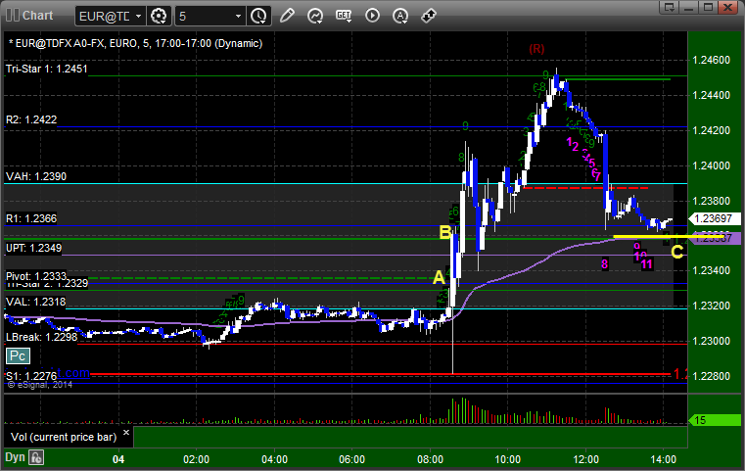This screenshot has width=745, height=471.
Task: Click the VAL: 1.2318 level label
Action: pyautogui.click(x=35, y=302)
